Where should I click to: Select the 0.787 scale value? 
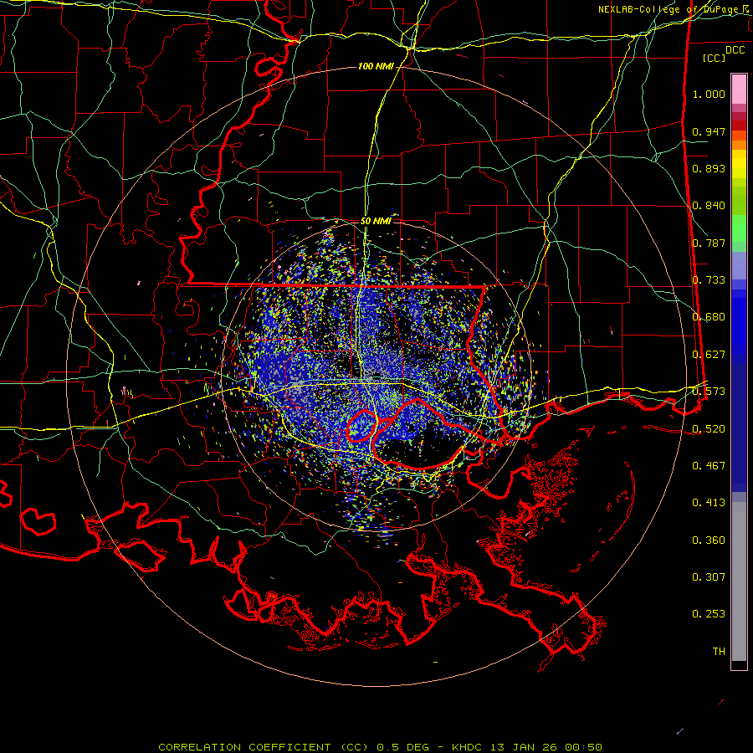709,243
